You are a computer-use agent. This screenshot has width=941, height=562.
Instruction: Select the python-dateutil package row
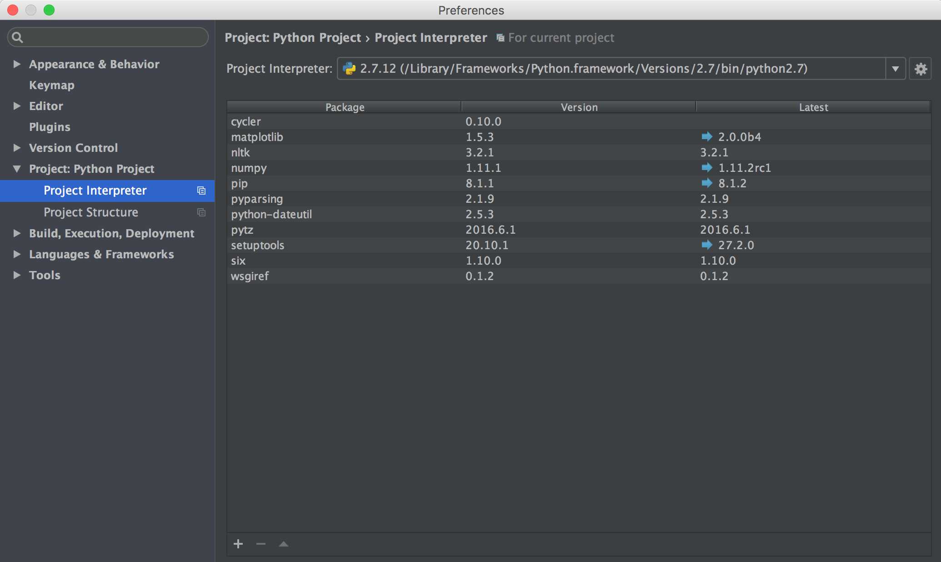point(579,214)
